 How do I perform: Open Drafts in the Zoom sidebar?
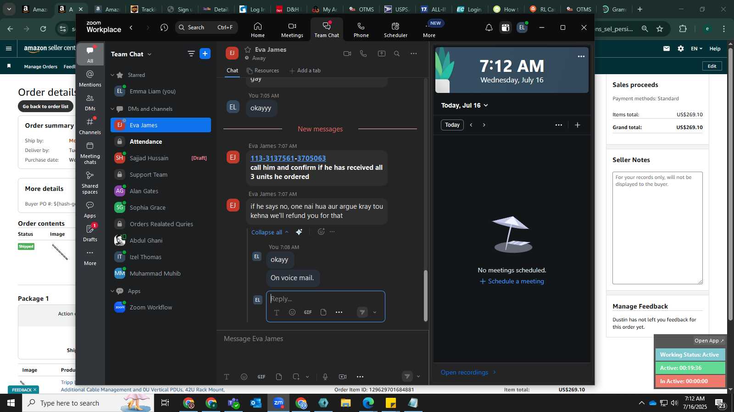[90, 233]
